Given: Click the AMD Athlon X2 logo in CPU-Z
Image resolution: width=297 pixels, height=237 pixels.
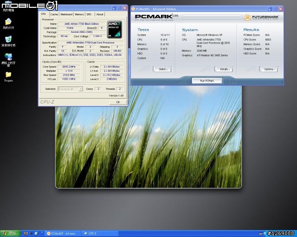Looking at the screenshot, I should pos(115,30).
